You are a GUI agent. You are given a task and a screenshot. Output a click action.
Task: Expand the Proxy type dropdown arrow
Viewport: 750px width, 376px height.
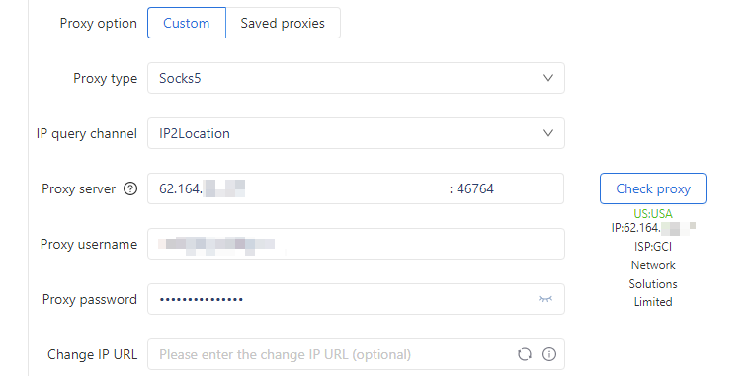tap(548, 78)
